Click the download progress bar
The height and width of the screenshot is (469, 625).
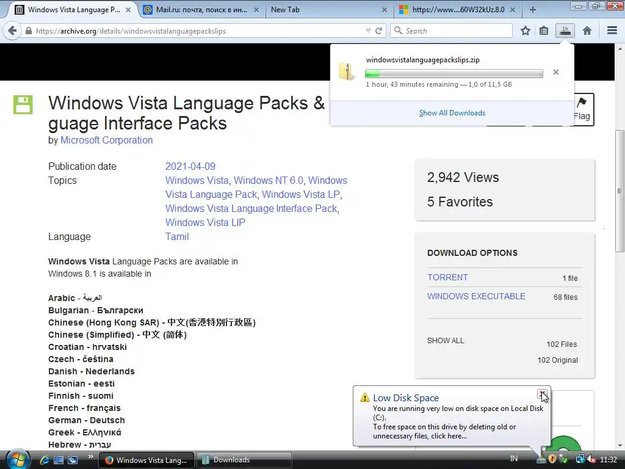coord(453,73)
